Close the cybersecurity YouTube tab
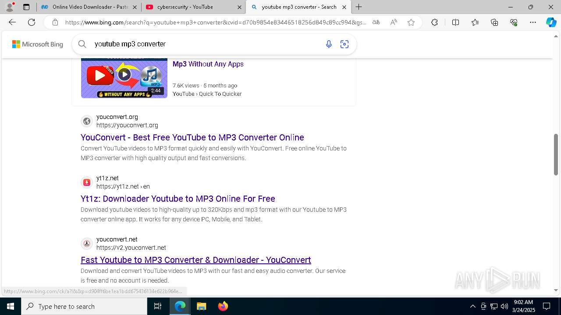This screenshot has height=315, width=561. (x=239, y=7)
